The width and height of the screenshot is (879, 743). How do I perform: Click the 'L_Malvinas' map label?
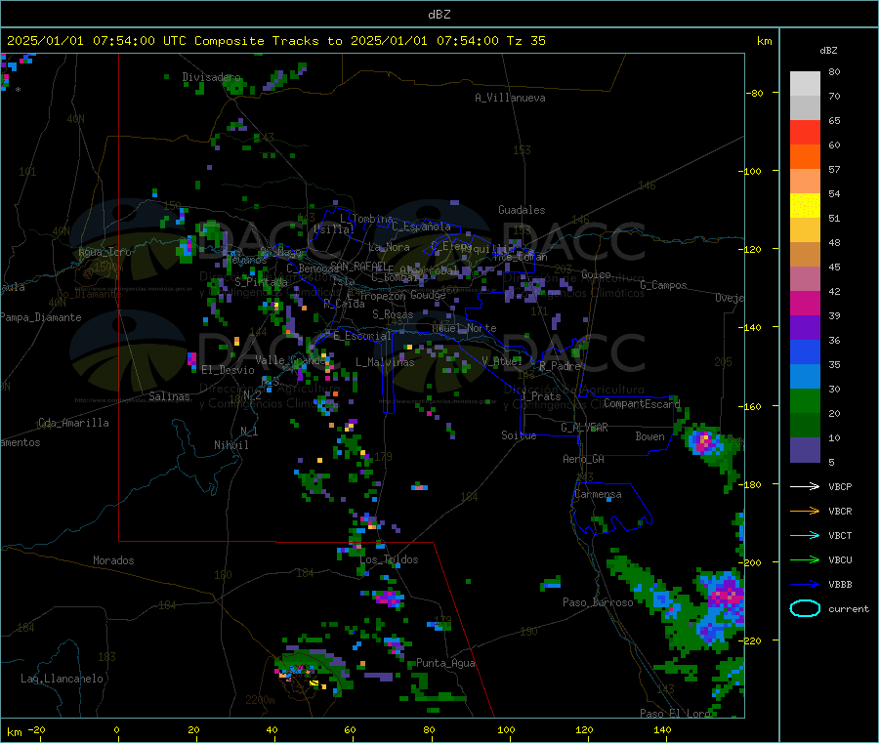click(x=385, y=362)
